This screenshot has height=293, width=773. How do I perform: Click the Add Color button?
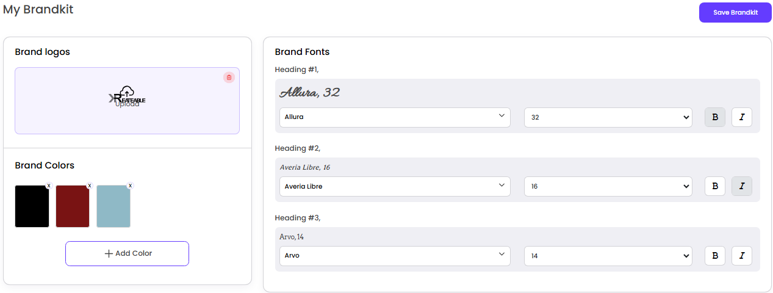127,253
